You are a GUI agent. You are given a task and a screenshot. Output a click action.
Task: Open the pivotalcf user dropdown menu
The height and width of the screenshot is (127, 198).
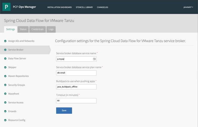tap(188, 7)
